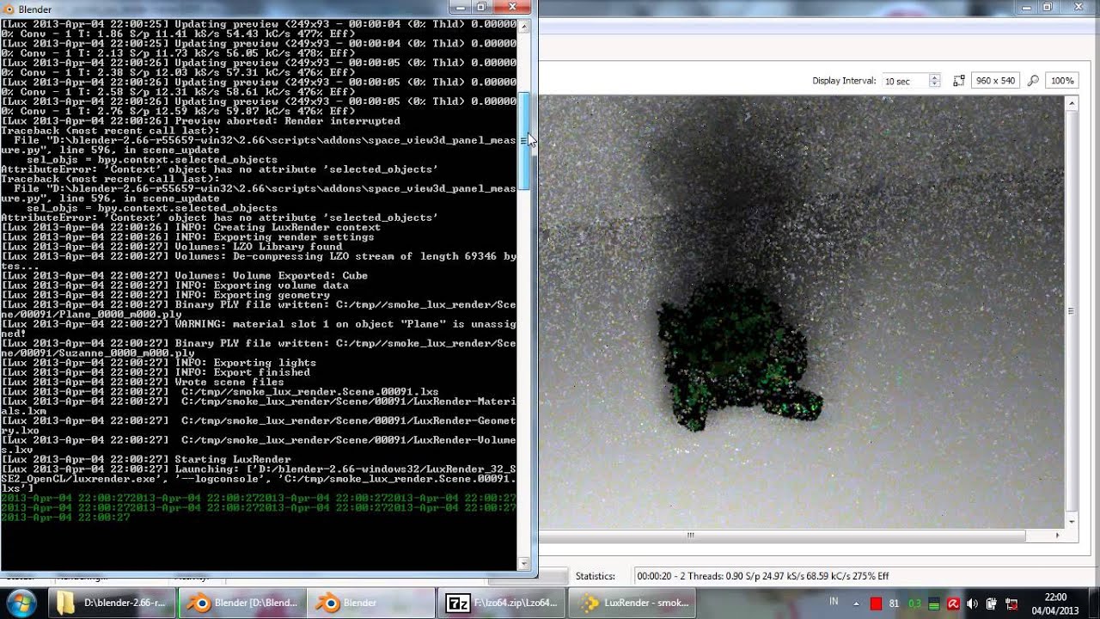Screen dimensions: 1100x619
Task: Click the 'Preview aborted: Render interrupted' console line
Action: point(200,121)
